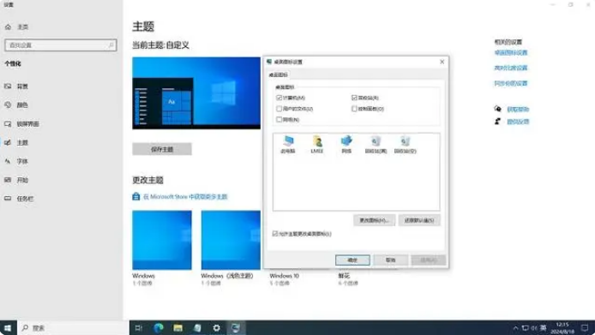The width and height of the screenshot is (595, 335).
Task: Open the Microsoft Store more themes link
Action: [185, 196]
